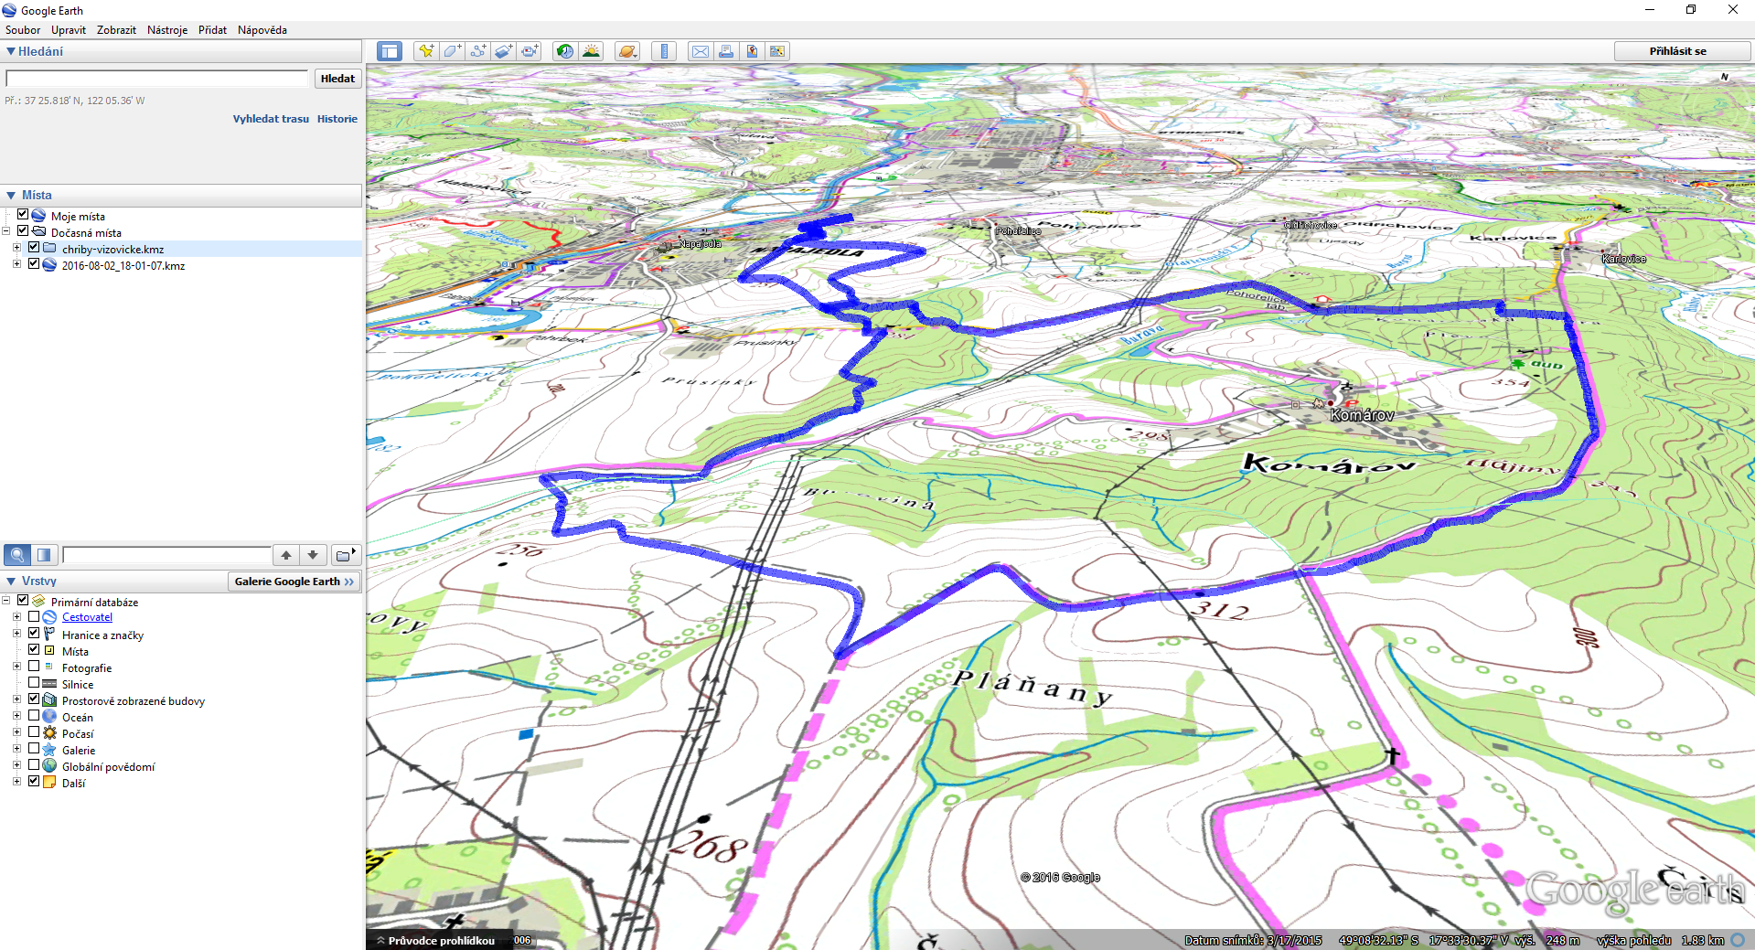Viewport: 1755px width, 950px height.
Task: Enable the Fotografie layer checkbox
Action: (x=34, y=667)
